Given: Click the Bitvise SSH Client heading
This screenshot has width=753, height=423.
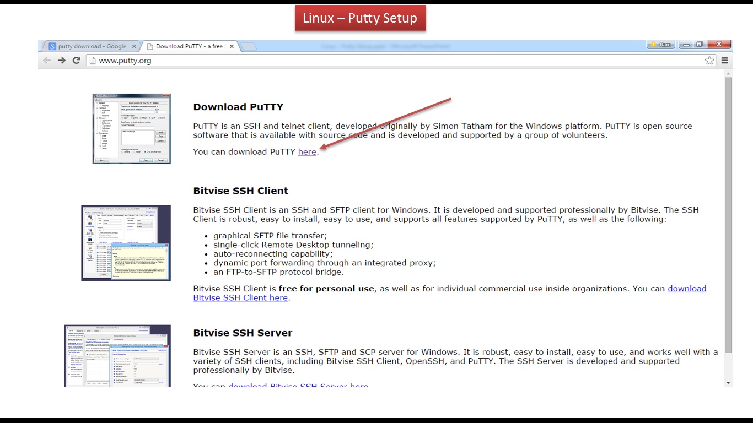Looking at the screenshot, I should 241,191.
